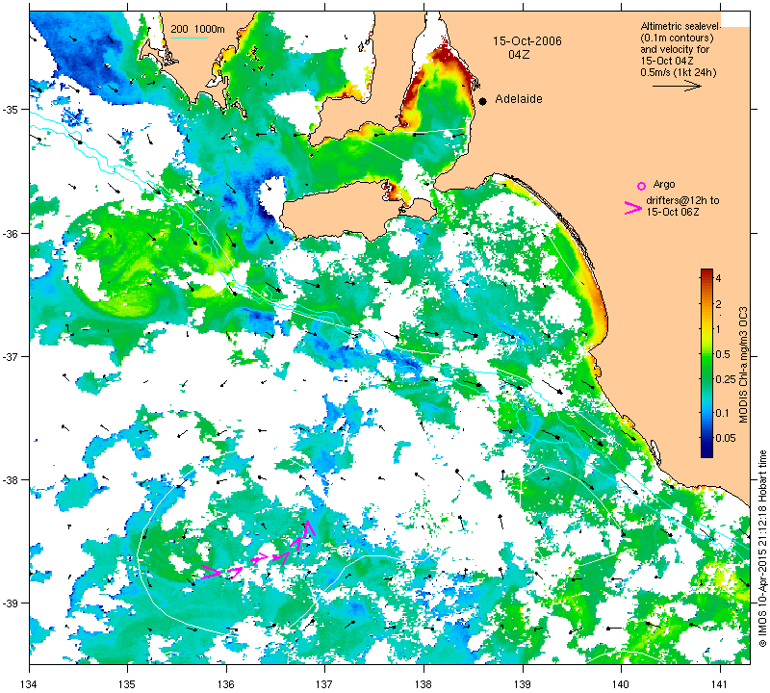The width and height of the screenshot is (770, 693).
Task: Click the 'drifters@12h to' legend text
Action: pyautogui.click(x=682, y=200)
